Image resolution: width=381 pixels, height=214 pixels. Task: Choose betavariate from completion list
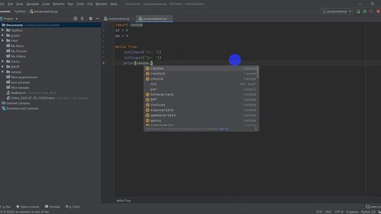click(x=201, y=95)
